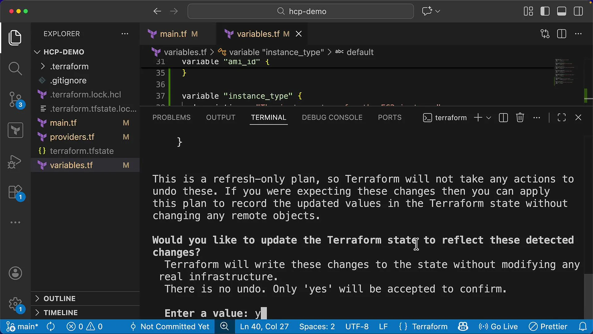Open the Customize Layout icon
593x334 pixels.
528,11
